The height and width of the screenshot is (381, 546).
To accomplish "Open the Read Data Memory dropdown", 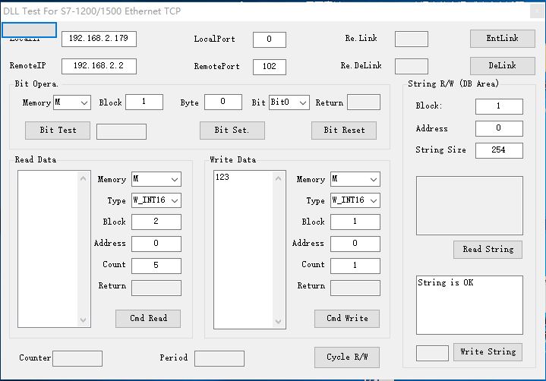I will point(156,179).
